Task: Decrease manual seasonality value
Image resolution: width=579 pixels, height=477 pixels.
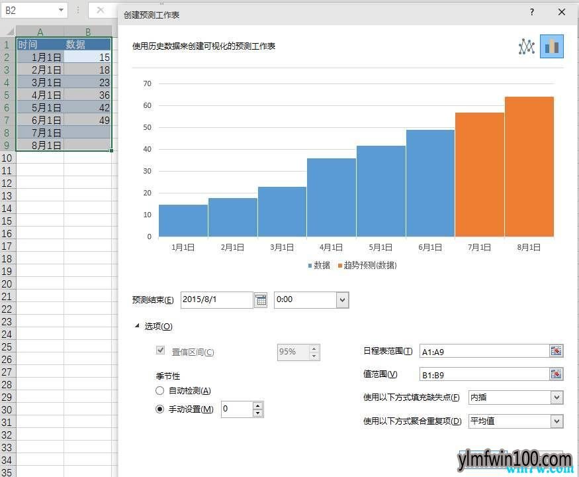Action: [258, 413]
